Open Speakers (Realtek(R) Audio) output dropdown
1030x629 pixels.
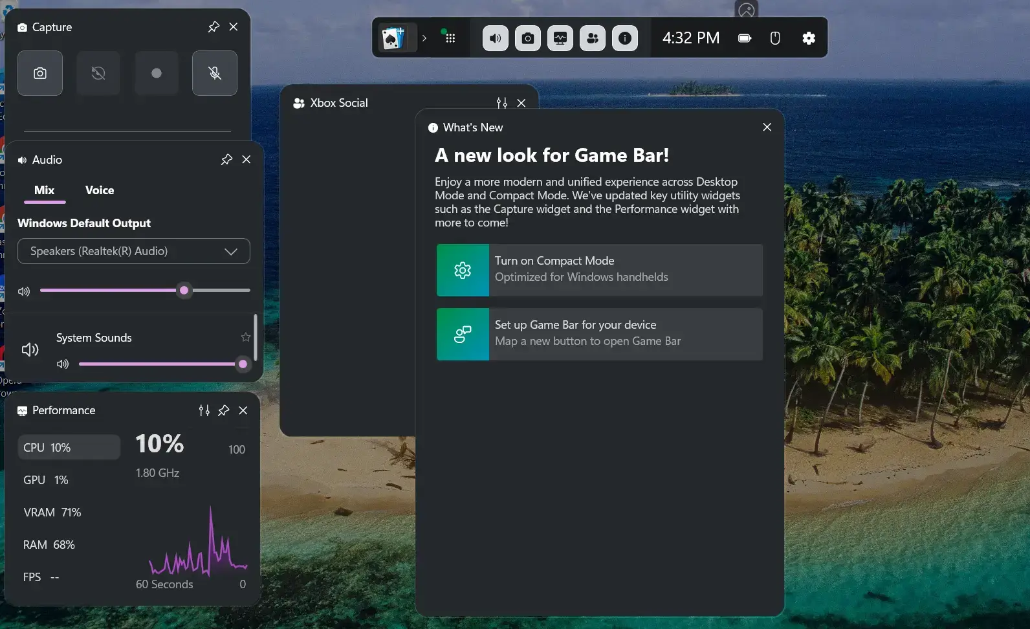click(134, 251)
